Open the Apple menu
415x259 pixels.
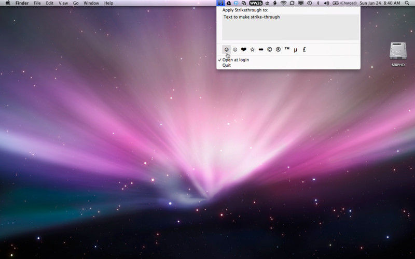pyautogui.click(x=8, y=3)
